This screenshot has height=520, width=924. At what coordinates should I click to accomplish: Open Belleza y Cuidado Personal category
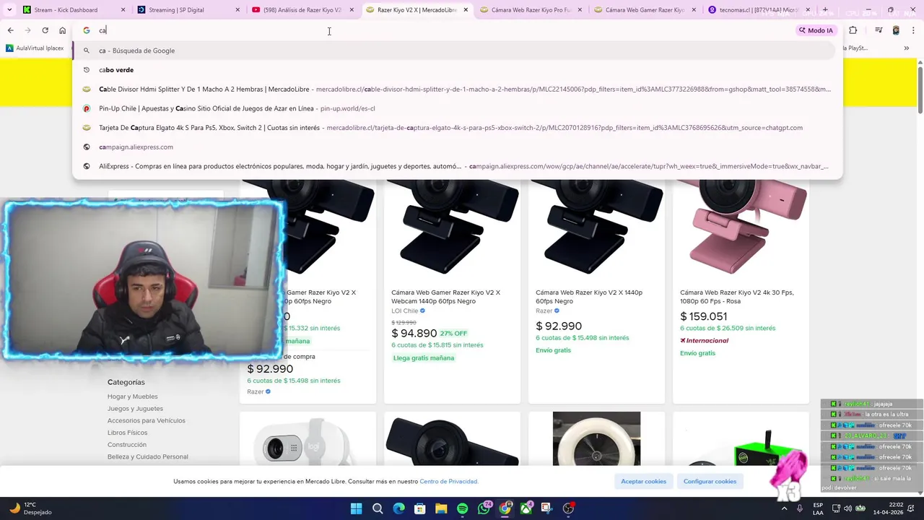coord(147,456)
